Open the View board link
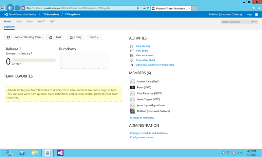Image resolution: width=262 pixels, height=157 pixels. [x=142, y=51]
